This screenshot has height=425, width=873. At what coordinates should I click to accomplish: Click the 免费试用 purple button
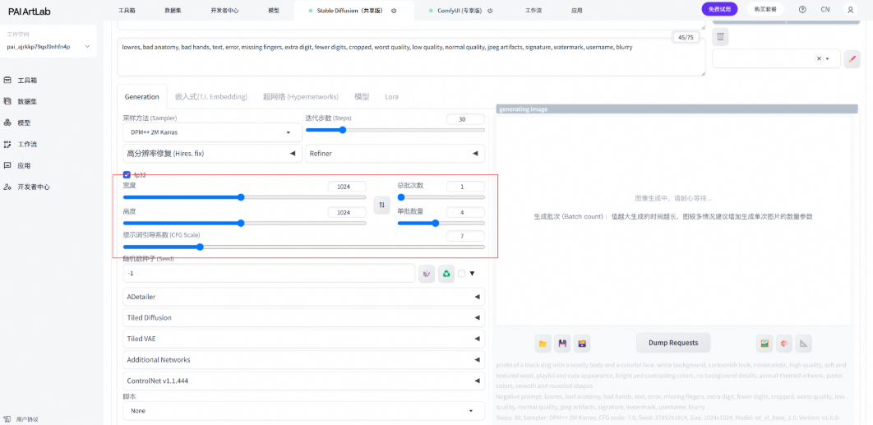[x=719, y=10]
